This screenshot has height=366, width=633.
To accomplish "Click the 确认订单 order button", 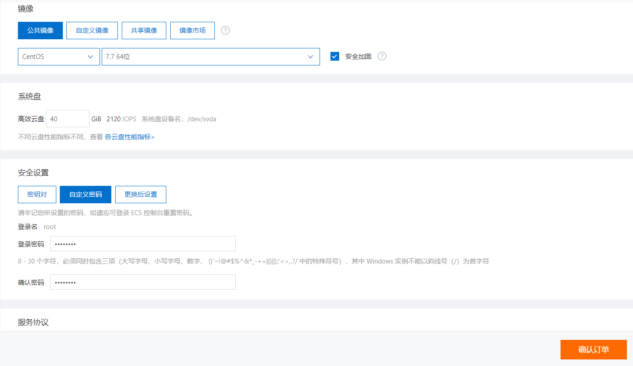I will [x=593, y=349].
